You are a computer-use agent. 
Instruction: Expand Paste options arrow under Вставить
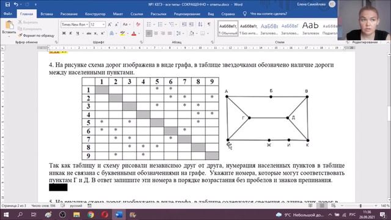coord(9,37)
